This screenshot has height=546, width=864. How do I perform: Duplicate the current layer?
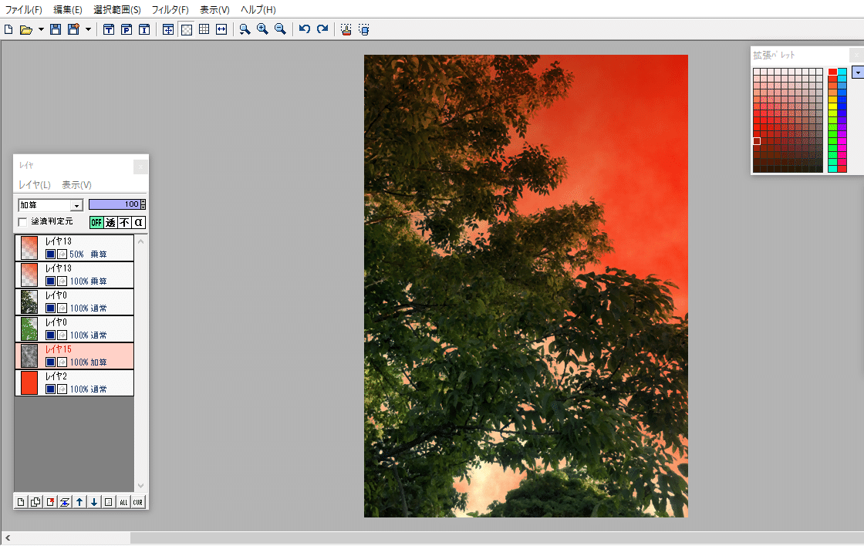click(35, 502)
